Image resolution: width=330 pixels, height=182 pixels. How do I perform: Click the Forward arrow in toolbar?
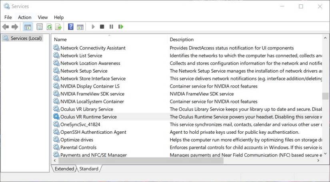click(x=15, y=27)
